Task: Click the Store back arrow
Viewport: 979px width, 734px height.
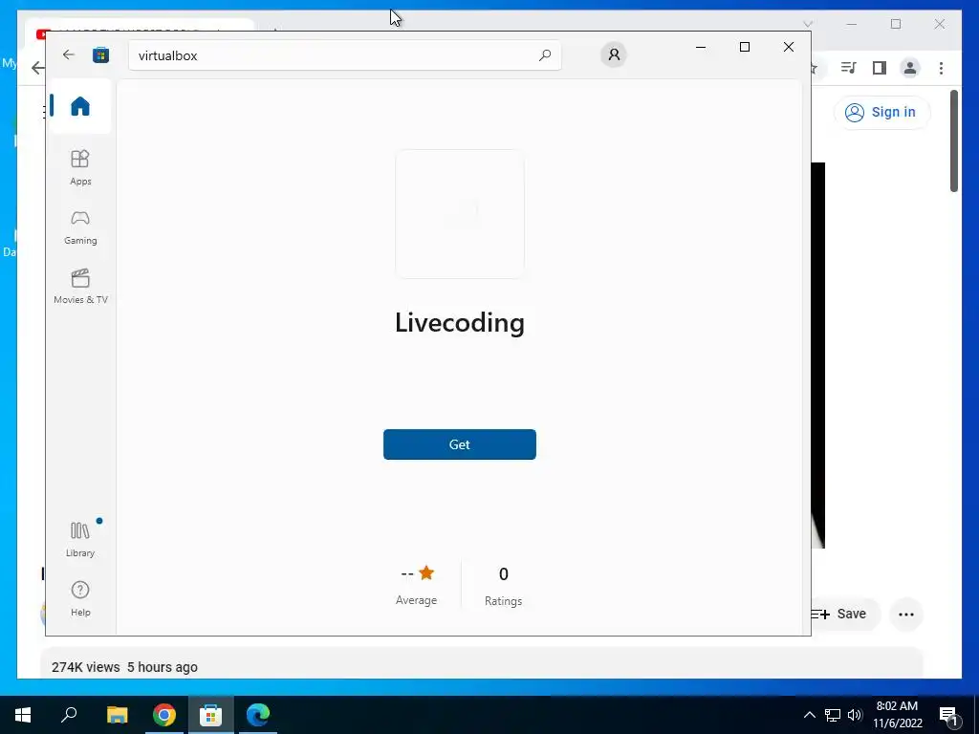Action: pyautogui.click(x=69, y=54)
